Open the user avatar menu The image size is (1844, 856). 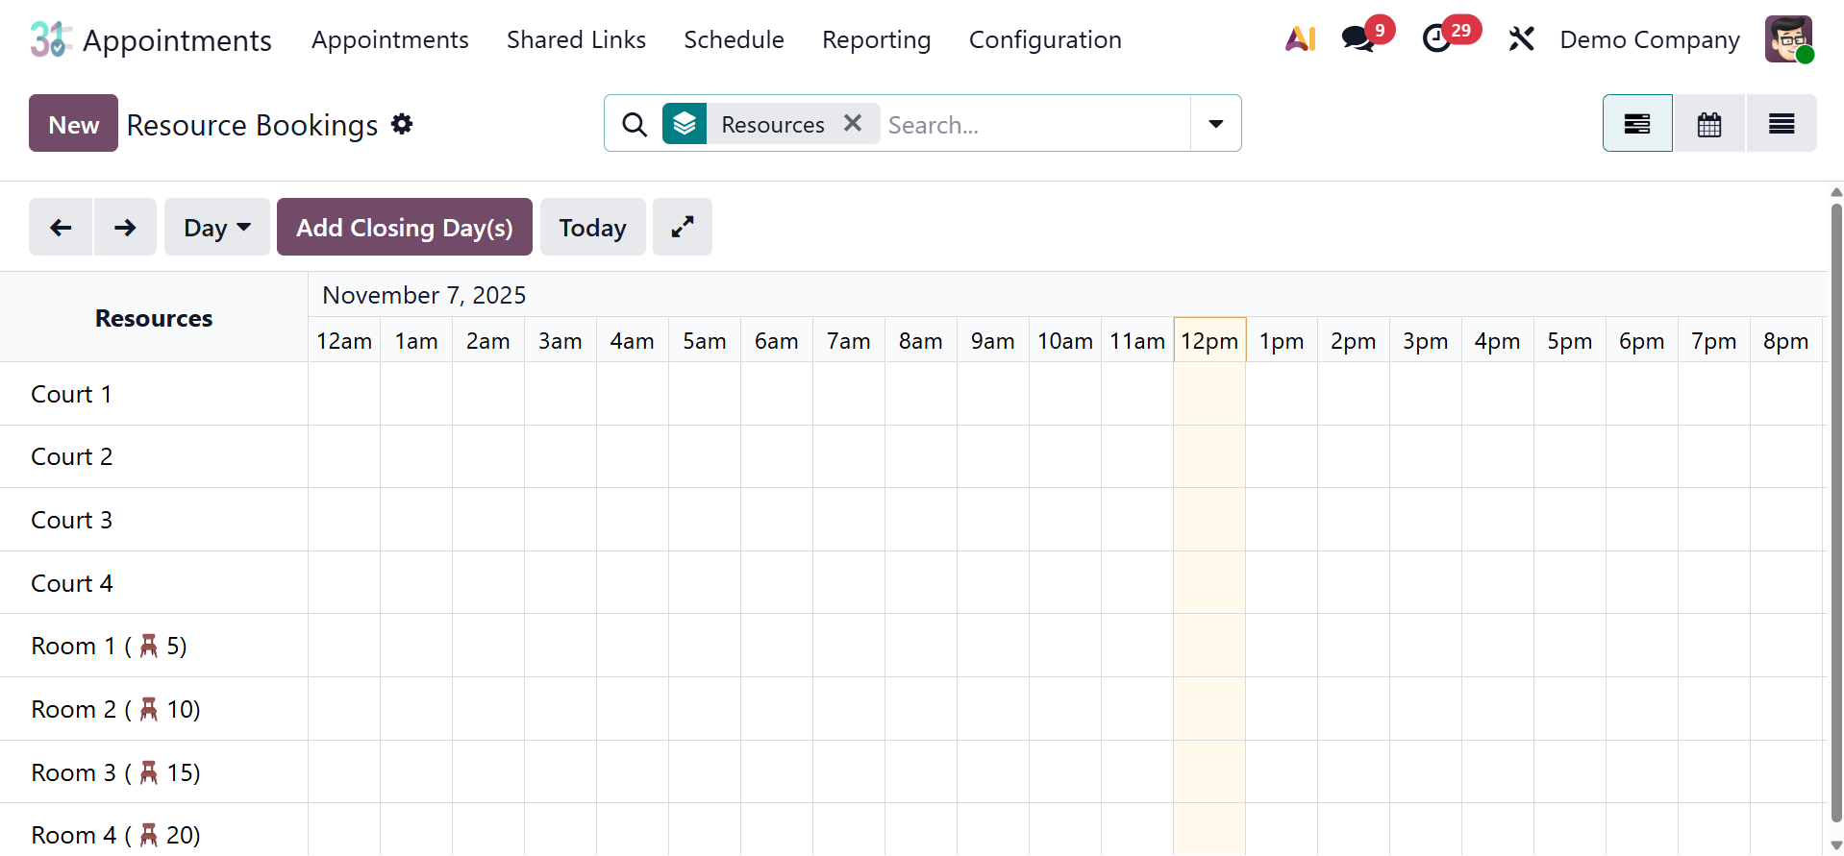(x=1788, y=39)
